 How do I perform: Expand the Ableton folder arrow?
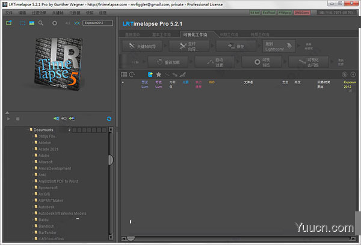click(x=32, y=143)
